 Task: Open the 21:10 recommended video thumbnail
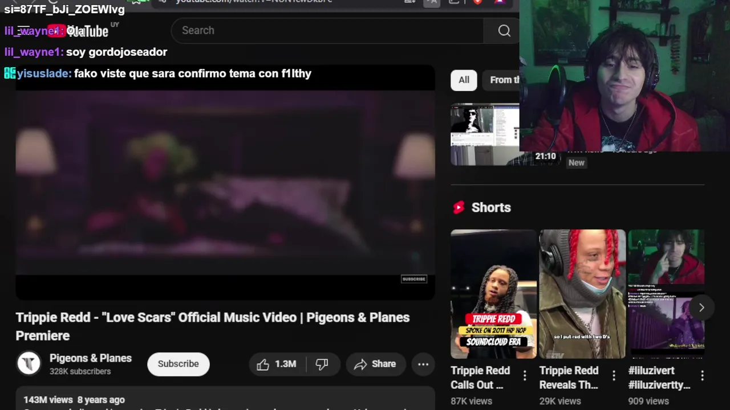coord(485,134)
